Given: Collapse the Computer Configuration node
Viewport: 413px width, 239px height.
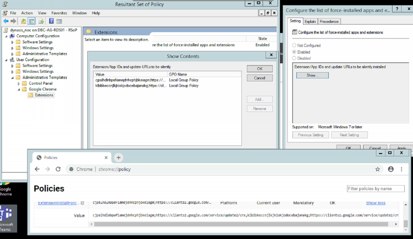Looking at the screenshot, I should [6, 36].
